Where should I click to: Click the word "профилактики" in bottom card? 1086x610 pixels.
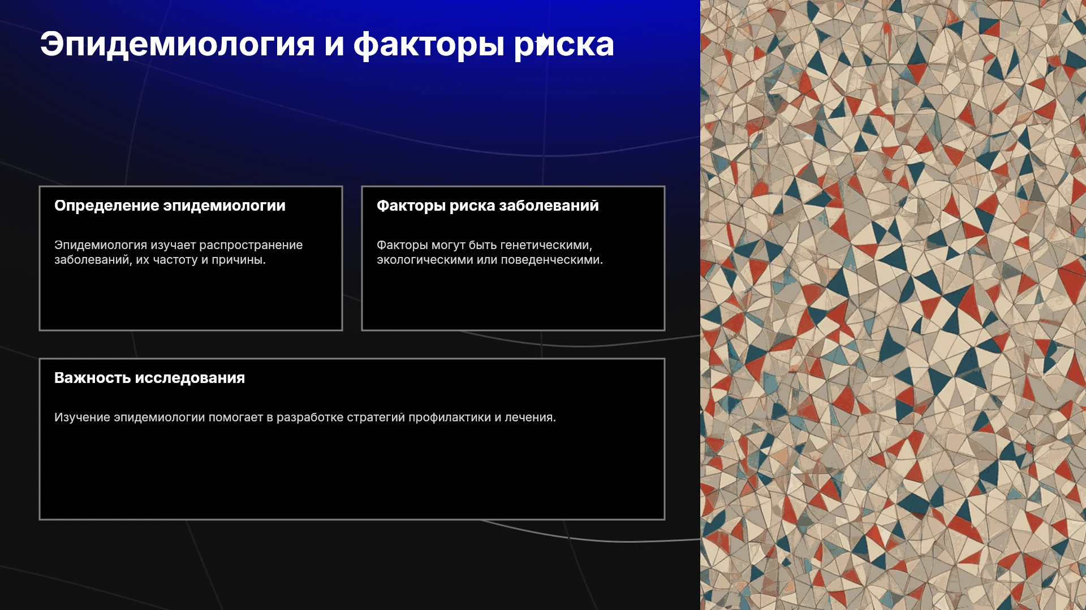(x=450, y=417)
